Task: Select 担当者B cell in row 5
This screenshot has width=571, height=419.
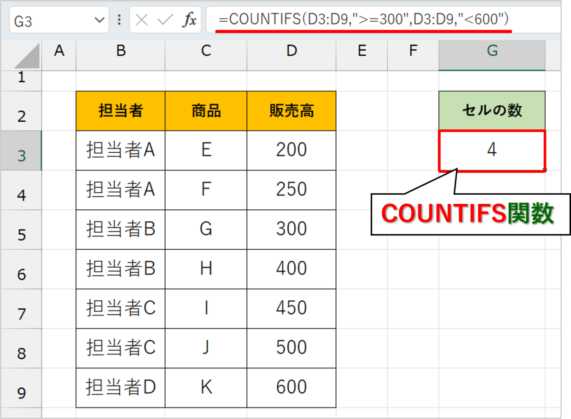Action: click(x=121, y=230)
